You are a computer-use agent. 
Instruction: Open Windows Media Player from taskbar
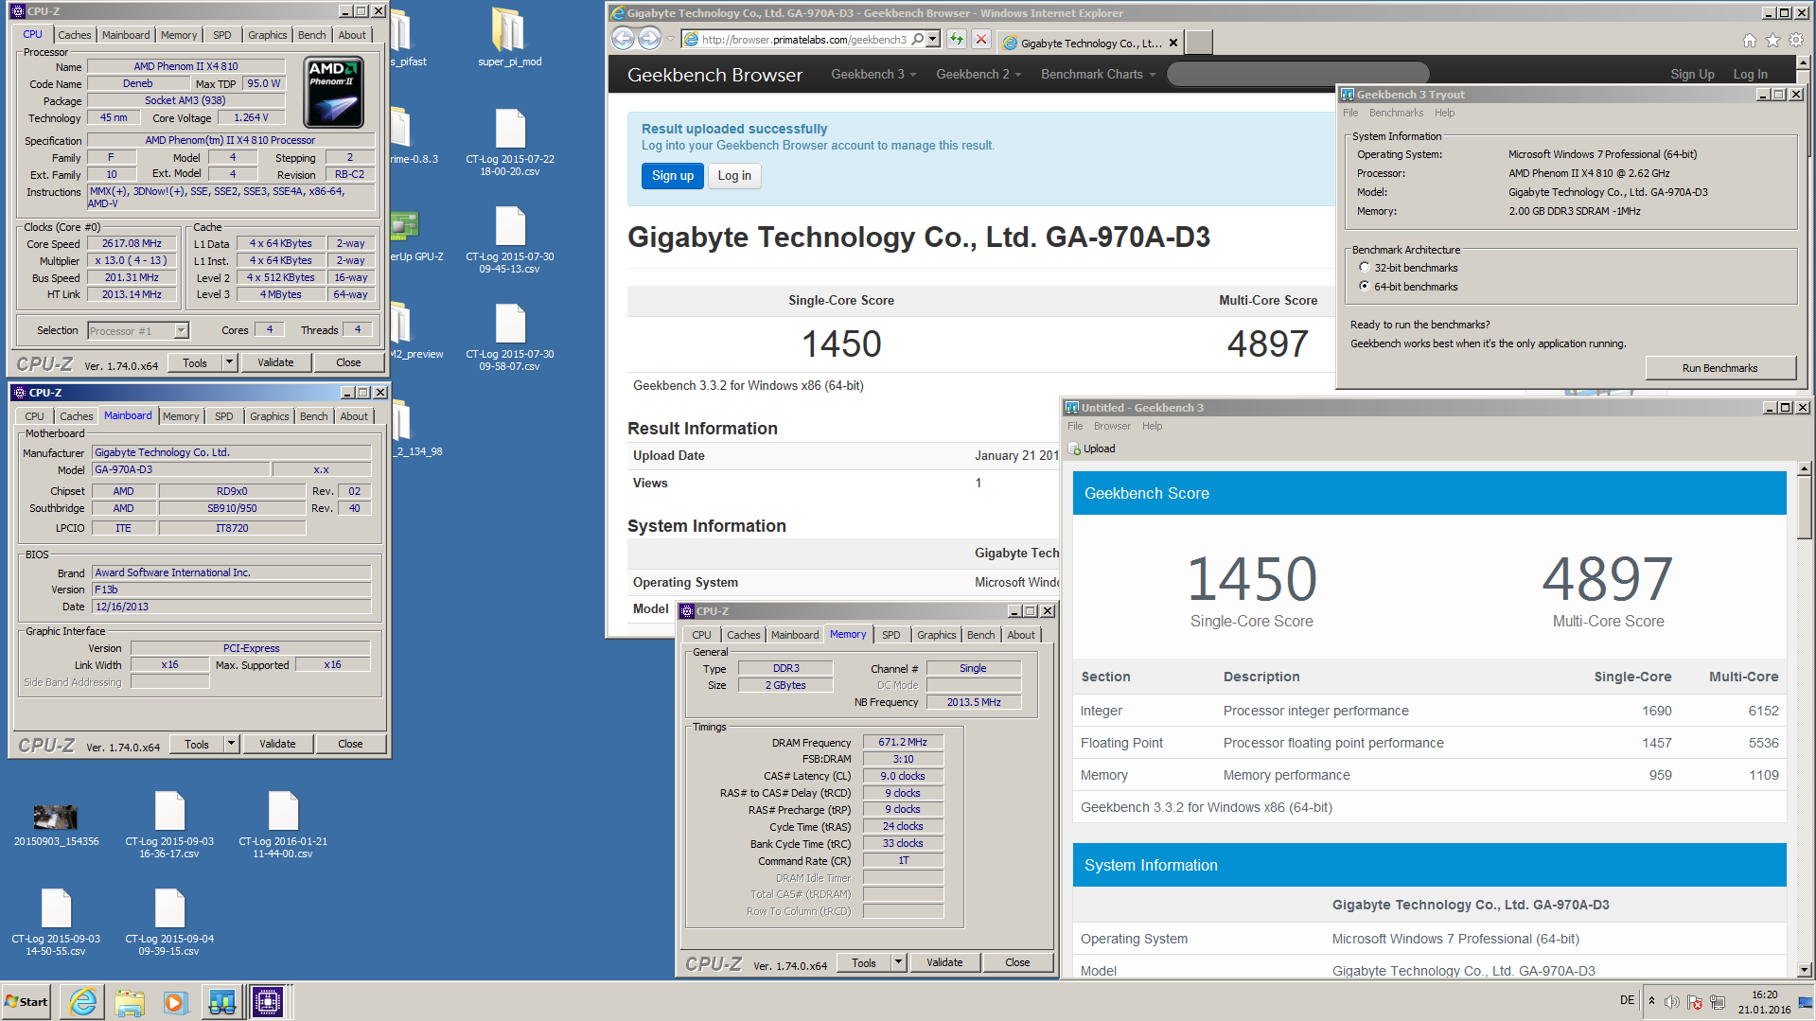pos(175,1001)
